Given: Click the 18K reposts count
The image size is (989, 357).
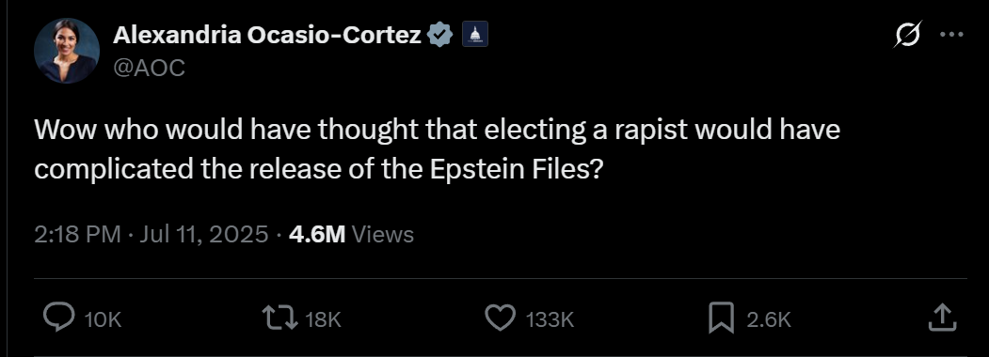Looking at the screenshot, I should point(323,319).
